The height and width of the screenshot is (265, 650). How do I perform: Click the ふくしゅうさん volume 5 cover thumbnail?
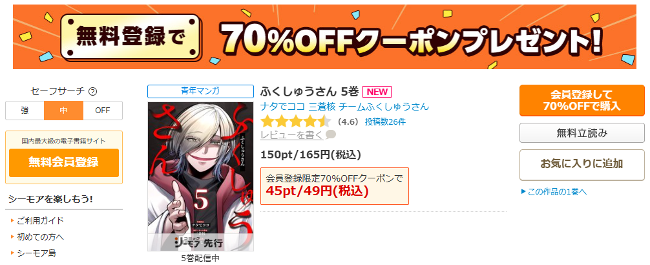[x=200, y=176]
